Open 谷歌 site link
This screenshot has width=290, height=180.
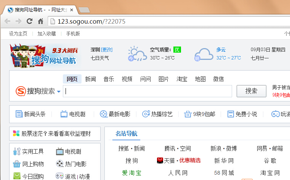pyautogui.click(x=270, y=161)
